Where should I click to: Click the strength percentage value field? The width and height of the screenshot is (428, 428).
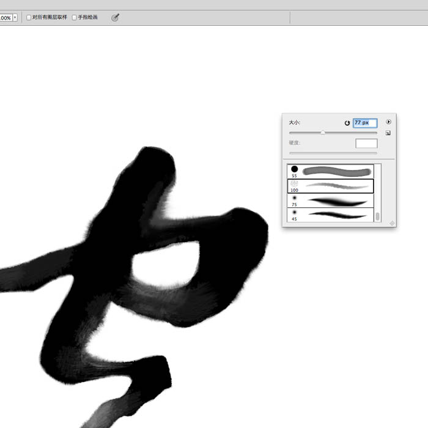coord(5,18)
